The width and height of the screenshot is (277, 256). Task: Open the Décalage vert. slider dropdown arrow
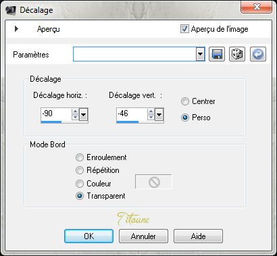159,115
